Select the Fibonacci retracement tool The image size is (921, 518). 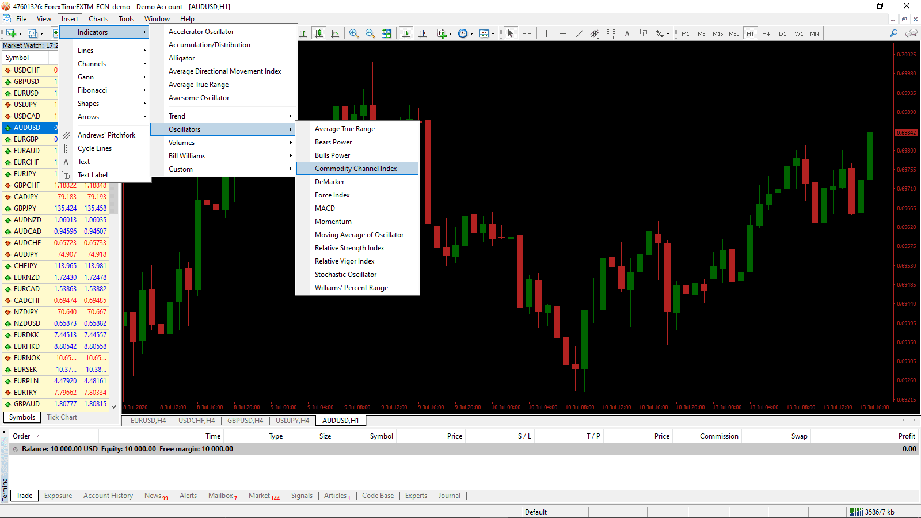click(611, 33)
